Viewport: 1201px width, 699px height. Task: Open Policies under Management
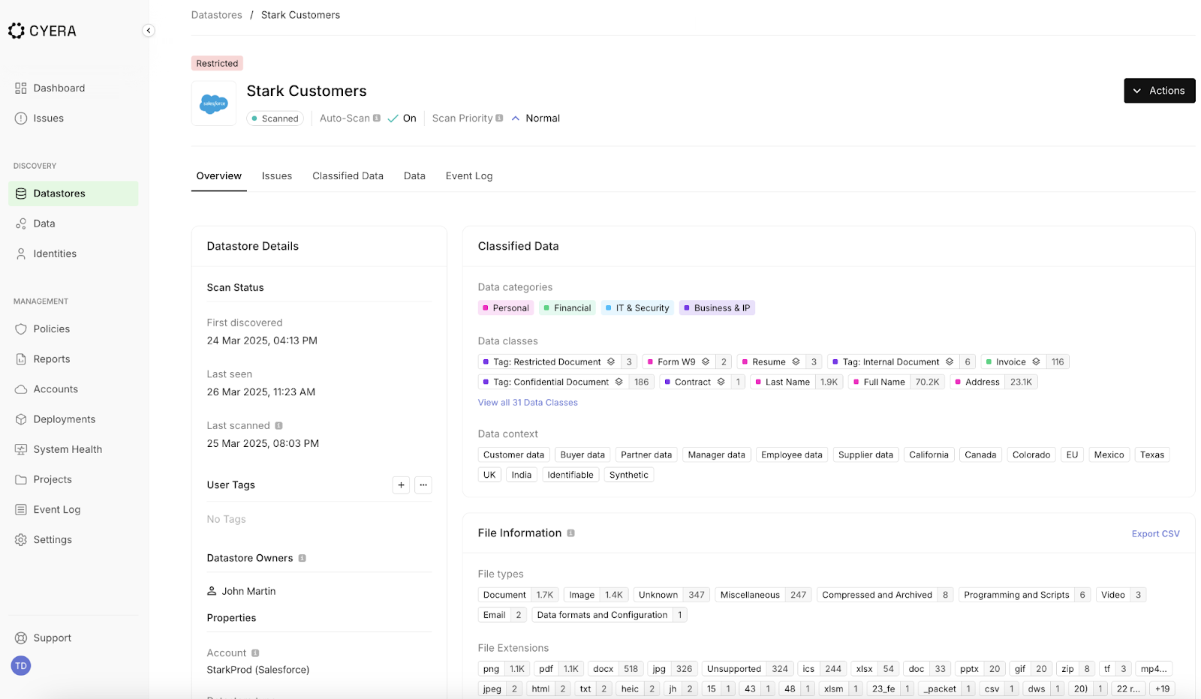click(x=52, y=328)
